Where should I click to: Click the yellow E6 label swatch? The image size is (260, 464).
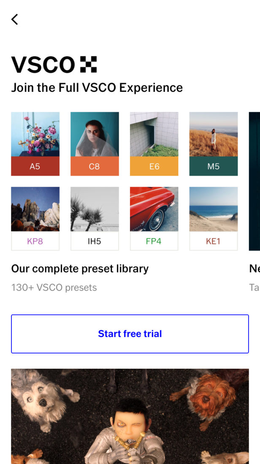[154, 166]
